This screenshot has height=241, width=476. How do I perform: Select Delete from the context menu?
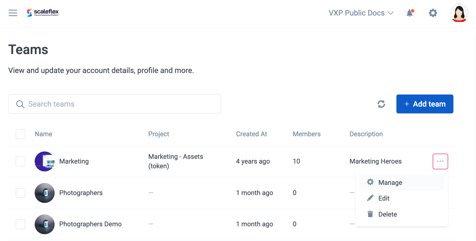click(x=387, y=214)
